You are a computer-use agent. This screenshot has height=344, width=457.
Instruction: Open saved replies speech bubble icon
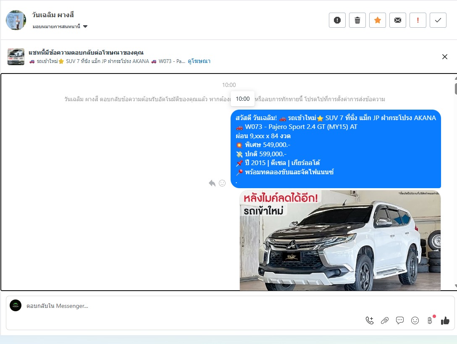click(400, 320)
